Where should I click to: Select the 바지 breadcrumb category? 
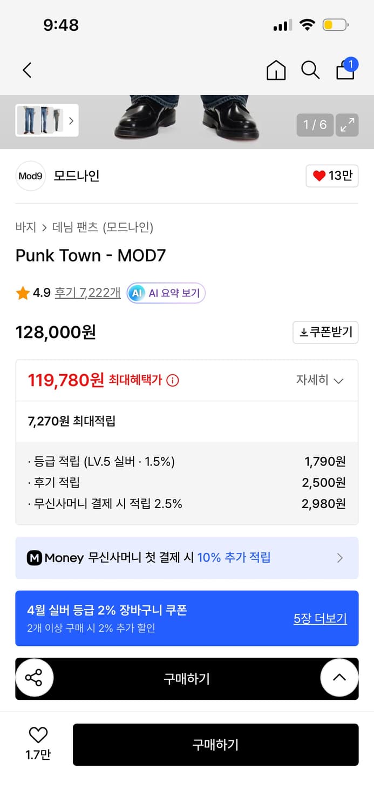pos(22,227)
